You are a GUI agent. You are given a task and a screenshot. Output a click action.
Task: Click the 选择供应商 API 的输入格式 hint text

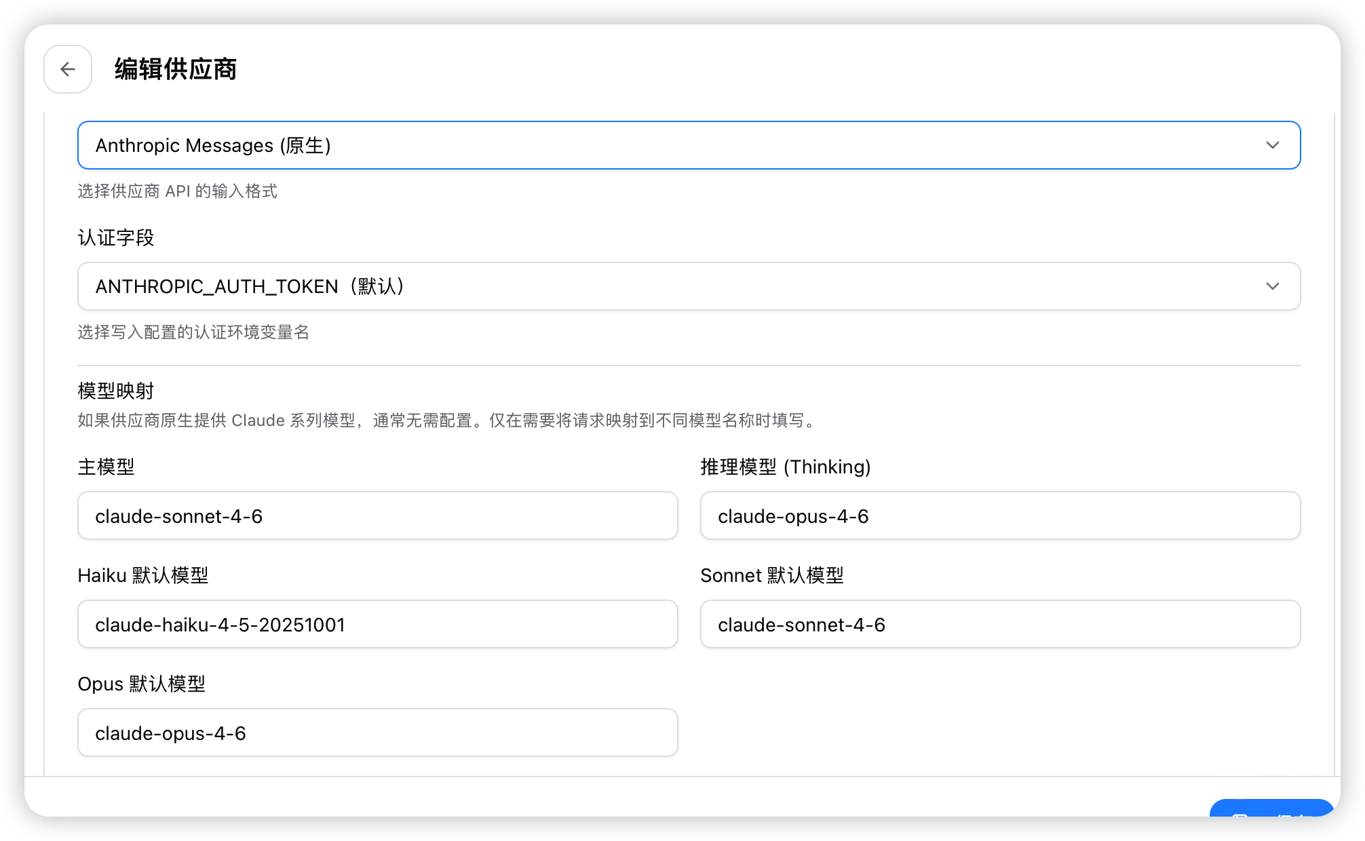point(178,191)
